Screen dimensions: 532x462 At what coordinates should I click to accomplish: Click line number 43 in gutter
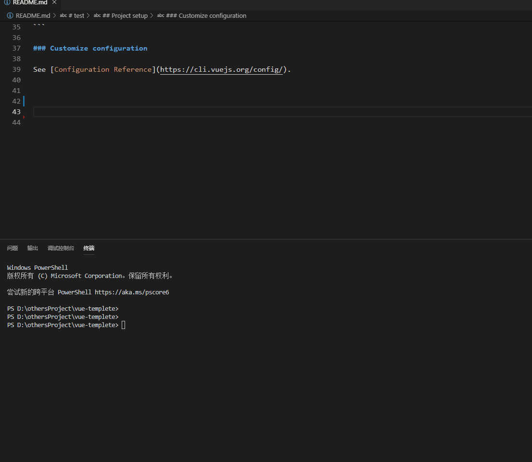pyautogui.click(x=16, y=112)
